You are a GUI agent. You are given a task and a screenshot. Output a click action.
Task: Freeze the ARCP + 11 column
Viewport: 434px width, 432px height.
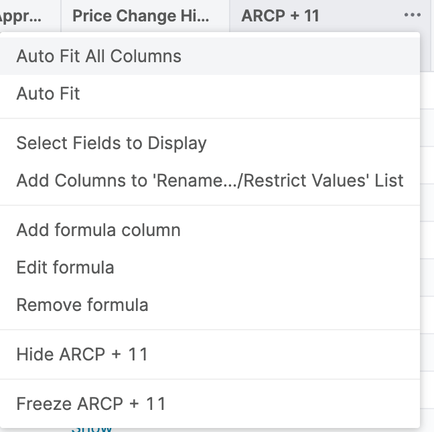click(91, 404)
